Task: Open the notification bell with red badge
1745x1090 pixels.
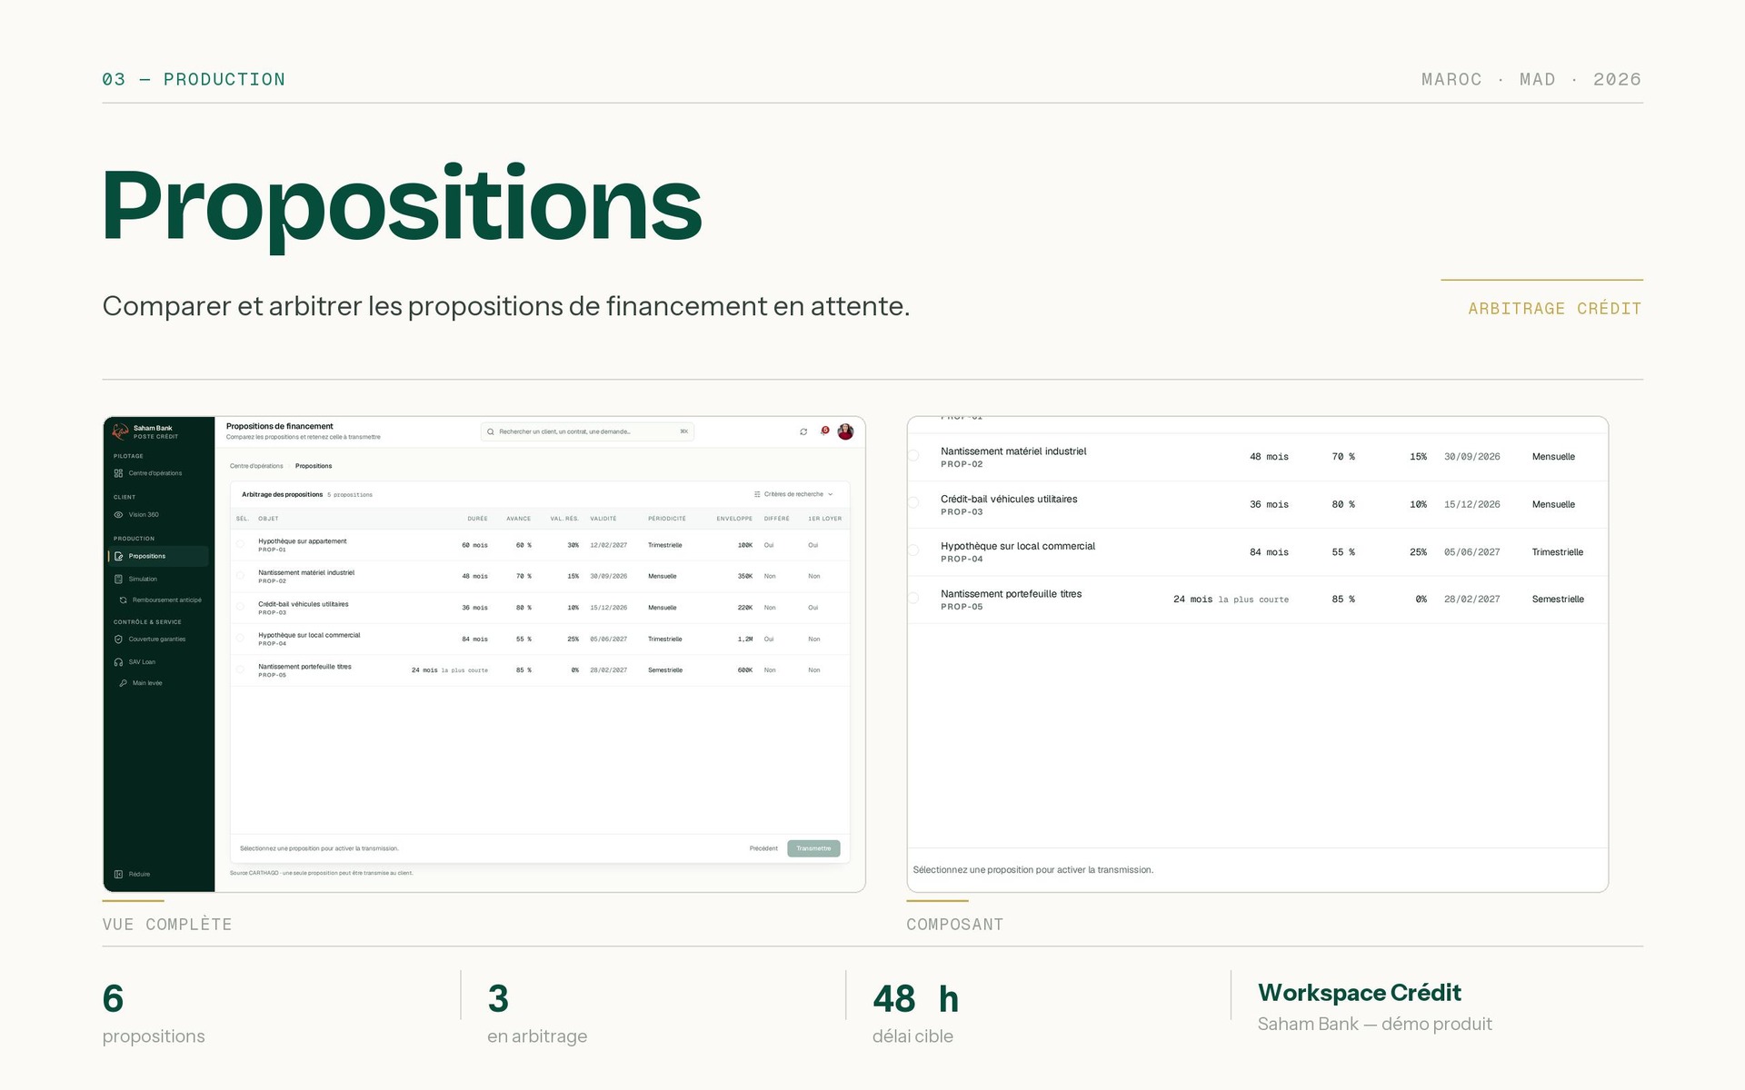Action: point(824,431)
